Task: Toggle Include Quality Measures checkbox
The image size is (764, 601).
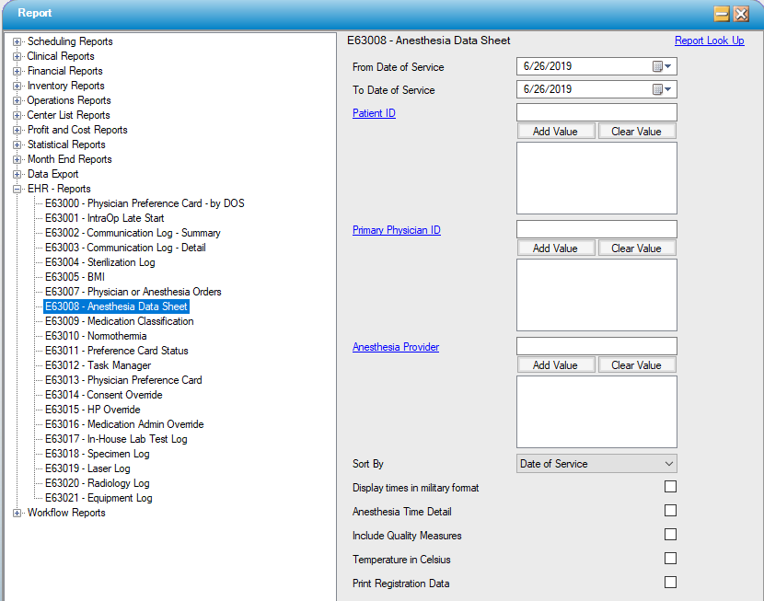Action: tap(670, 535)
